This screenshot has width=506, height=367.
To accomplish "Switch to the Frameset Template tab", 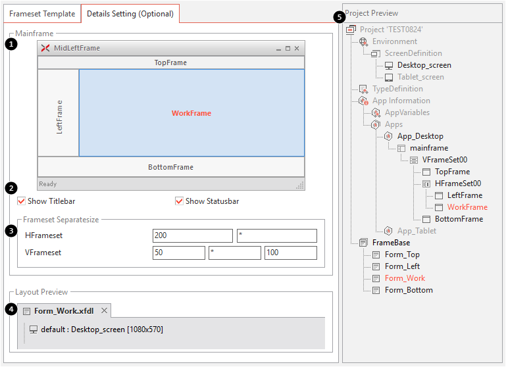I will [42, 13].
